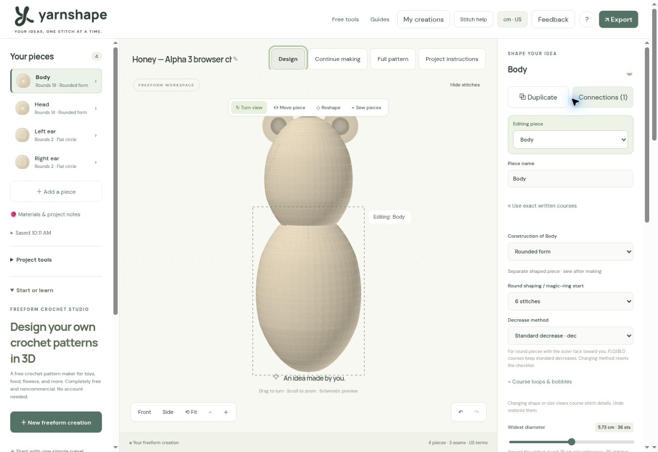Click the Widest diameter slider handle
The image size is (658, 452).
(572, 442)
